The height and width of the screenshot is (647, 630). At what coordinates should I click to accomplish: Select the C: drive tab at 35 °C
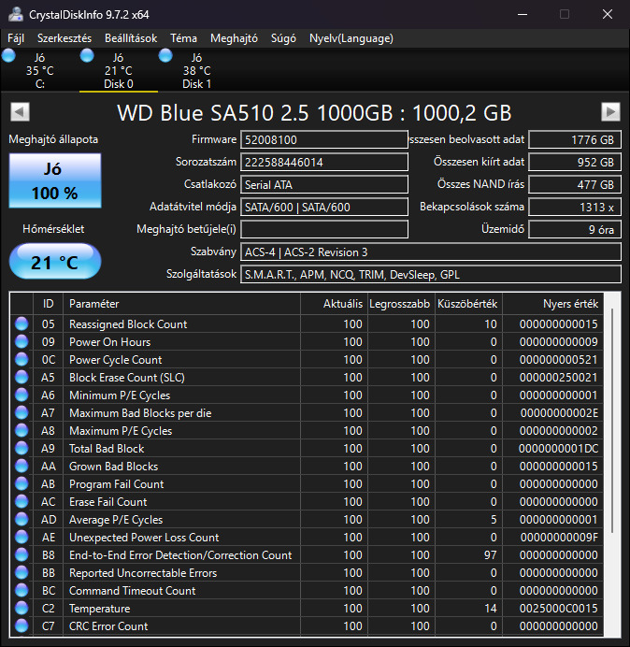click(39, 70)
